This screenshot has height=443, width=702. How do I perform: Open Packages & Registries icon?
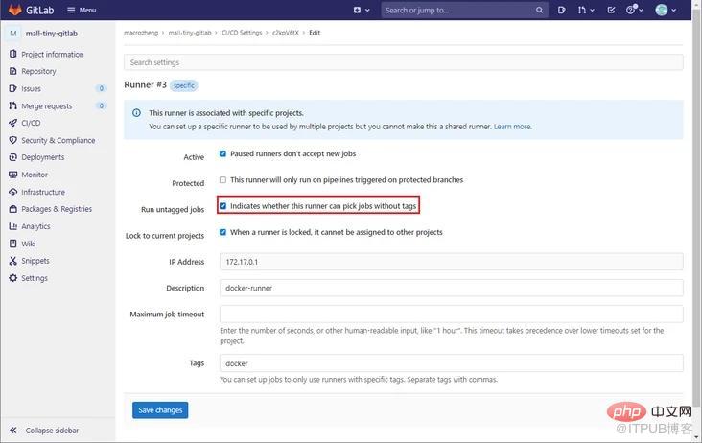(x=13, y=209)
